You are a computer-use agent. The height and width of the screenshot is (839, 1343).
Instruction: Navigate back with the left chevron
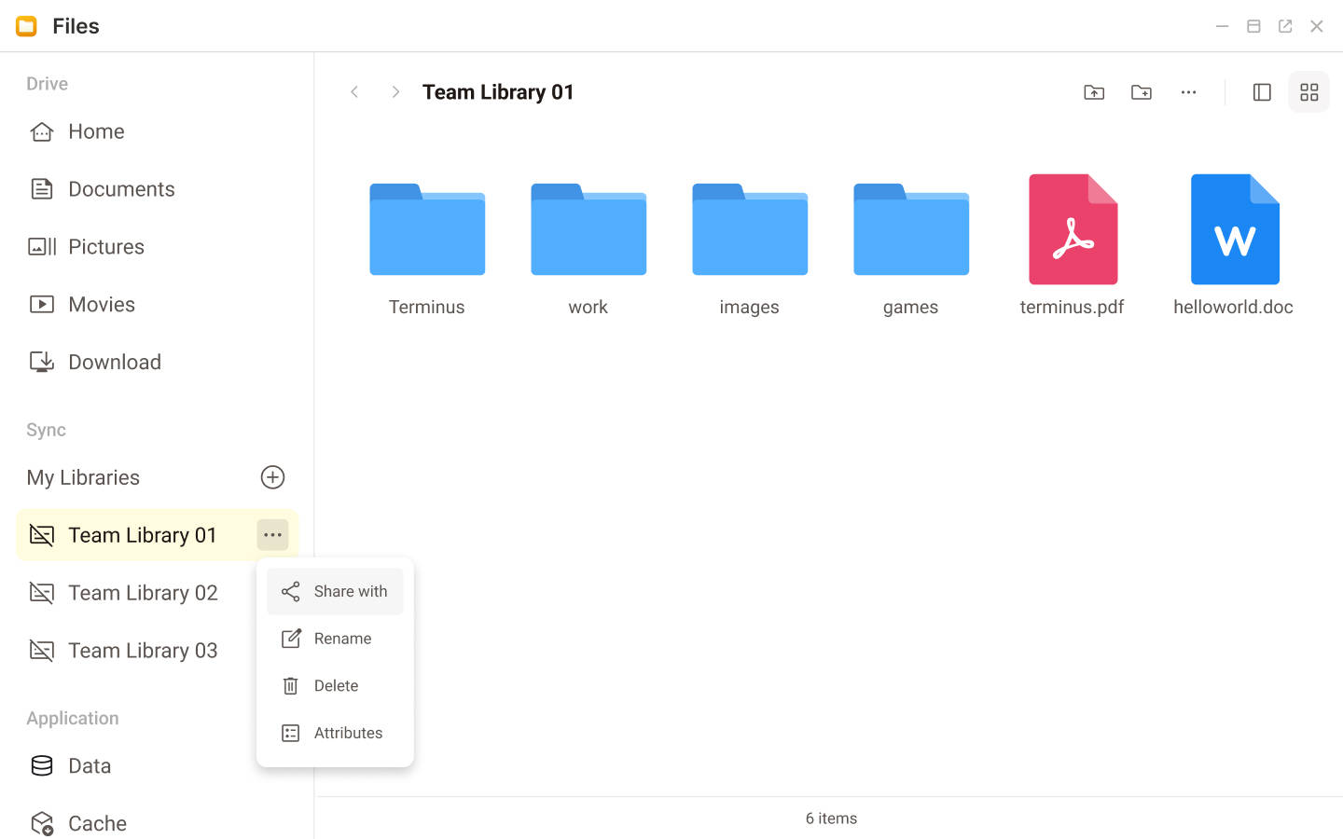click(354, 91)
